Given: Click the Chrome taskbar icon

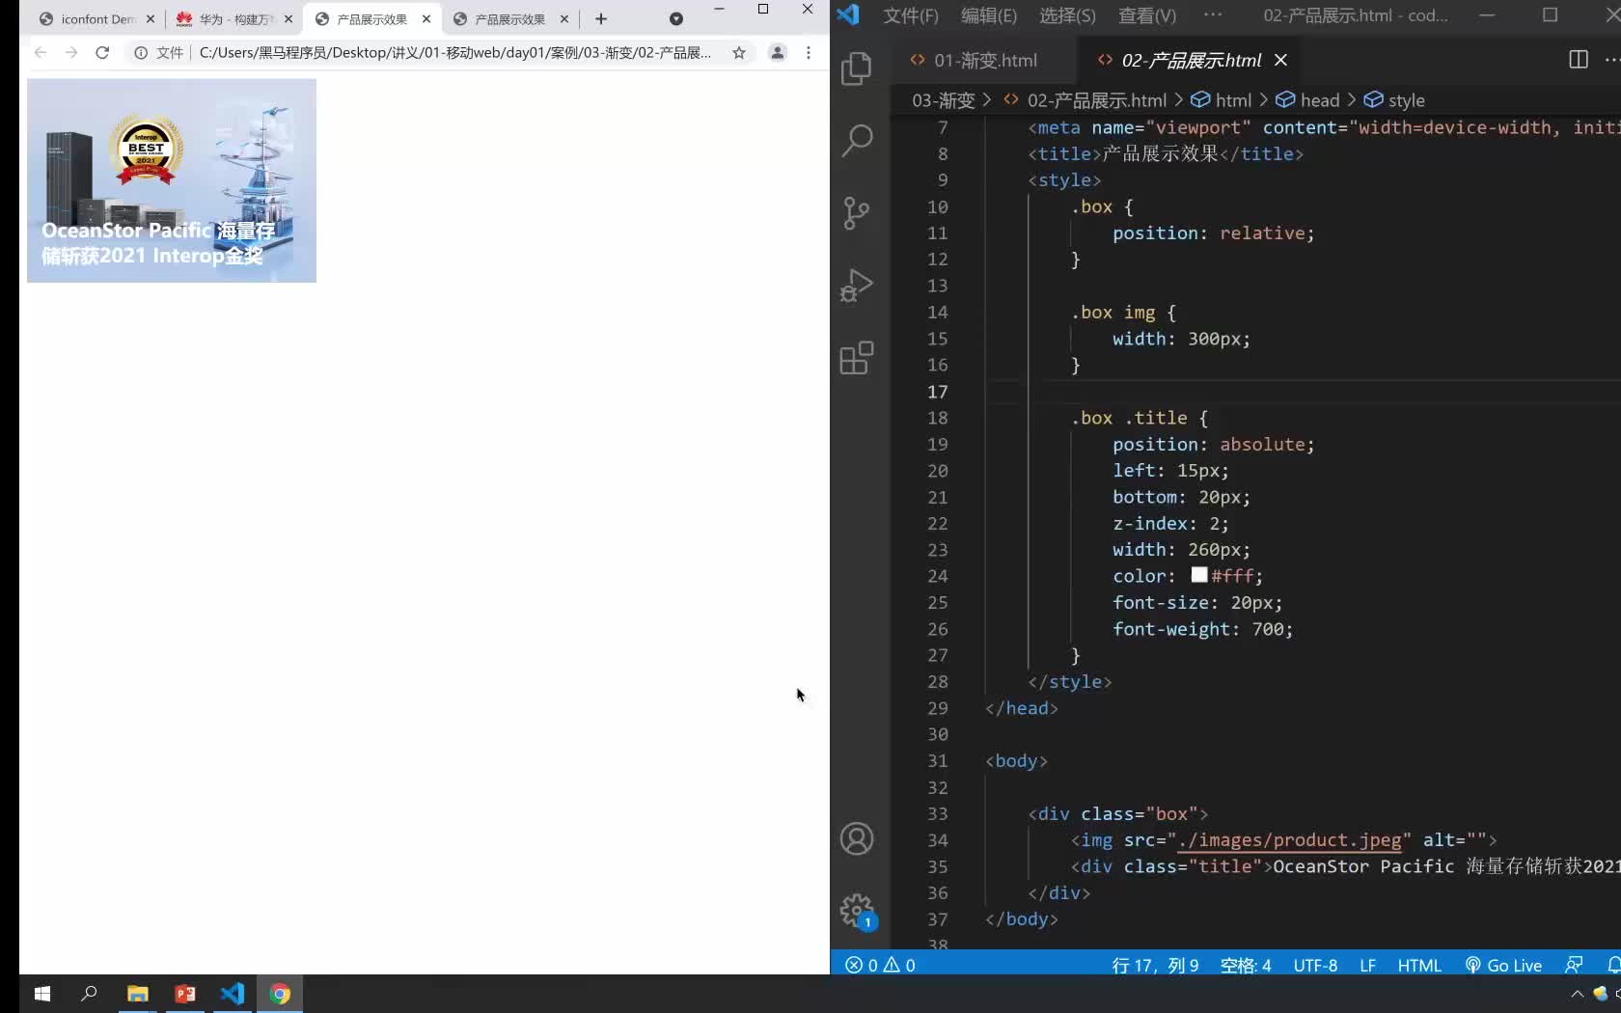Looking at the screenshot, I should point(280,994).
